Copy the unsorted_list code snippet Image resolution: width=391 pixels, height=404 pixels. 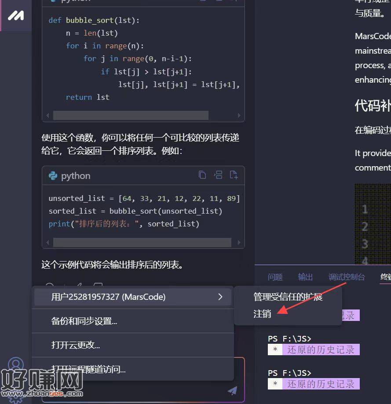[202, 175]
